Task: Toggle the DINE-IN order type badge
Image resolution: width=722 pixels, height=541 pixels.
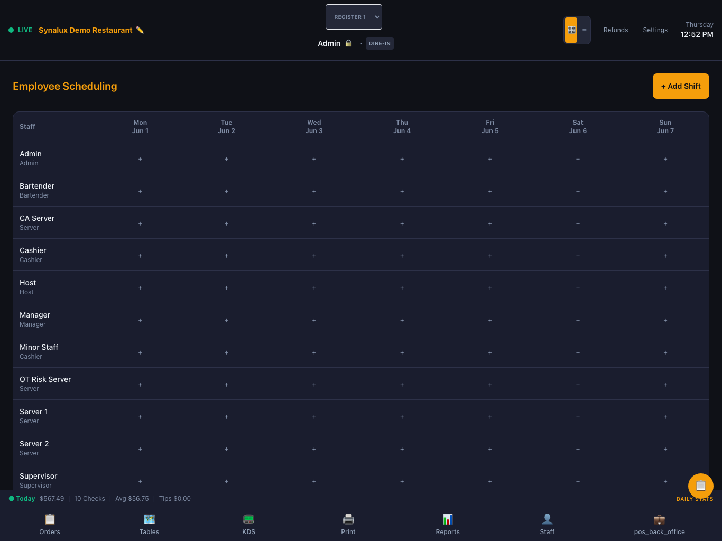Action: tap(379, 43)
